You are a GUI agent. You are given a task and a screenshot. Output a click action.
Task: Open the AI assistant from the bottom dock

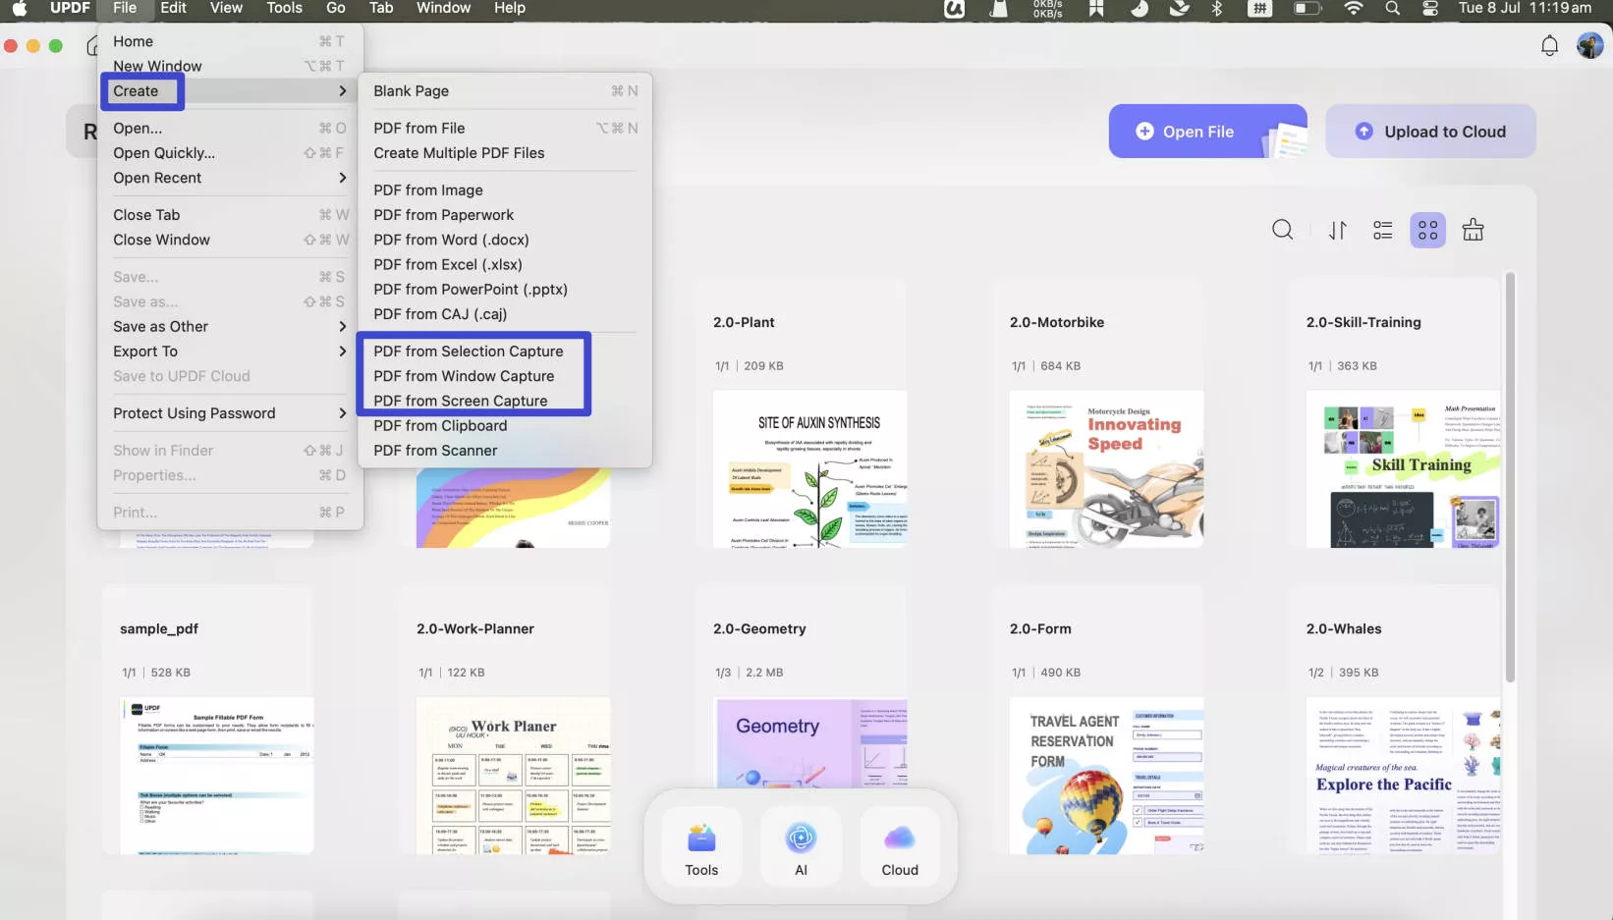click(x=801, y=845)
